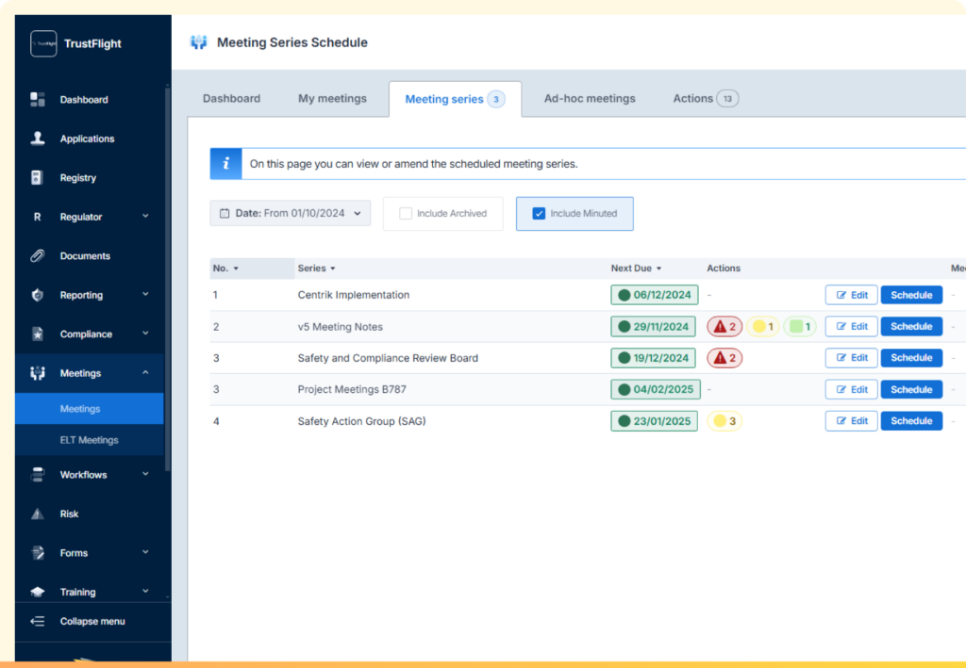Viewport: 966px width, 668px height.
Task: Switch to the Ad-hoc meetings tab
Action: click(x=590, y=98)
